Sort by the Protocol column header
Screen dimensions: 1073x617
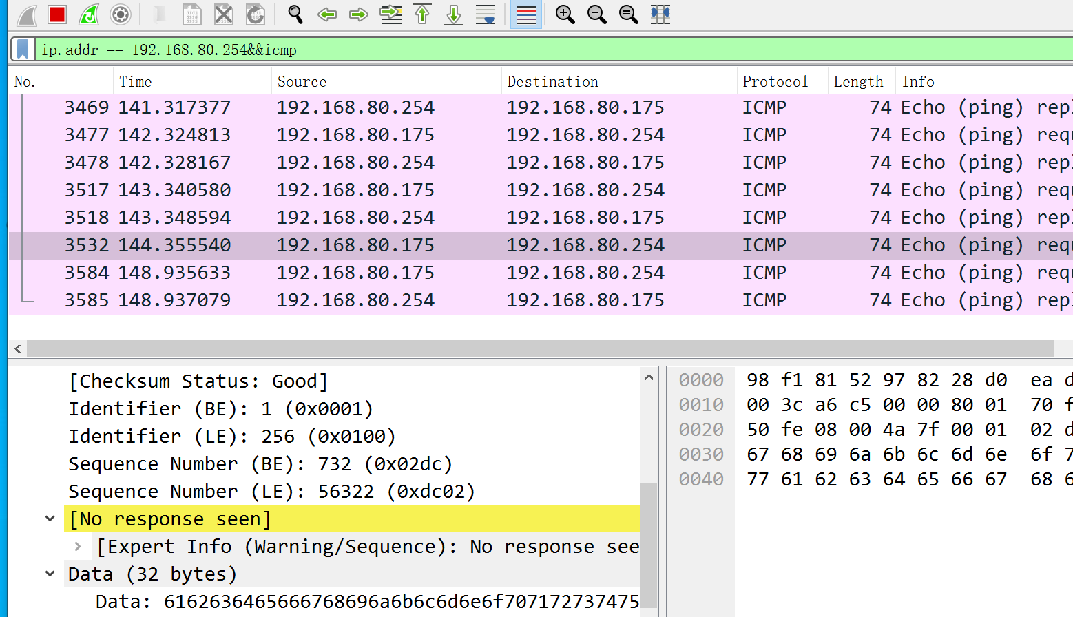pyautogui.click(x=775, y=81)
